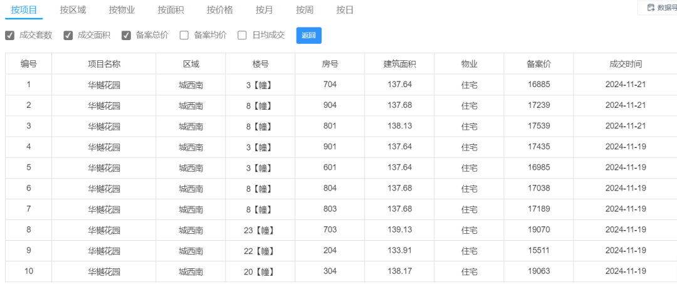
Task: Switch to the 按区域 tab
Action: pyautogui.click(x=73, y=10)
